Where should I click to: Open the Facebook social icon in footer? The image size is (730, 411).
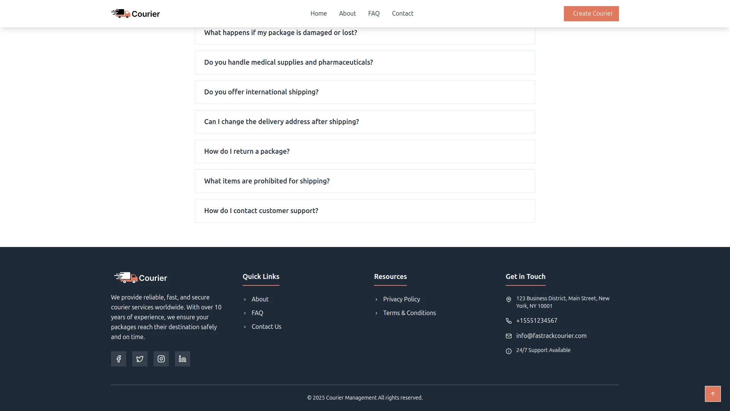(119, 359)
